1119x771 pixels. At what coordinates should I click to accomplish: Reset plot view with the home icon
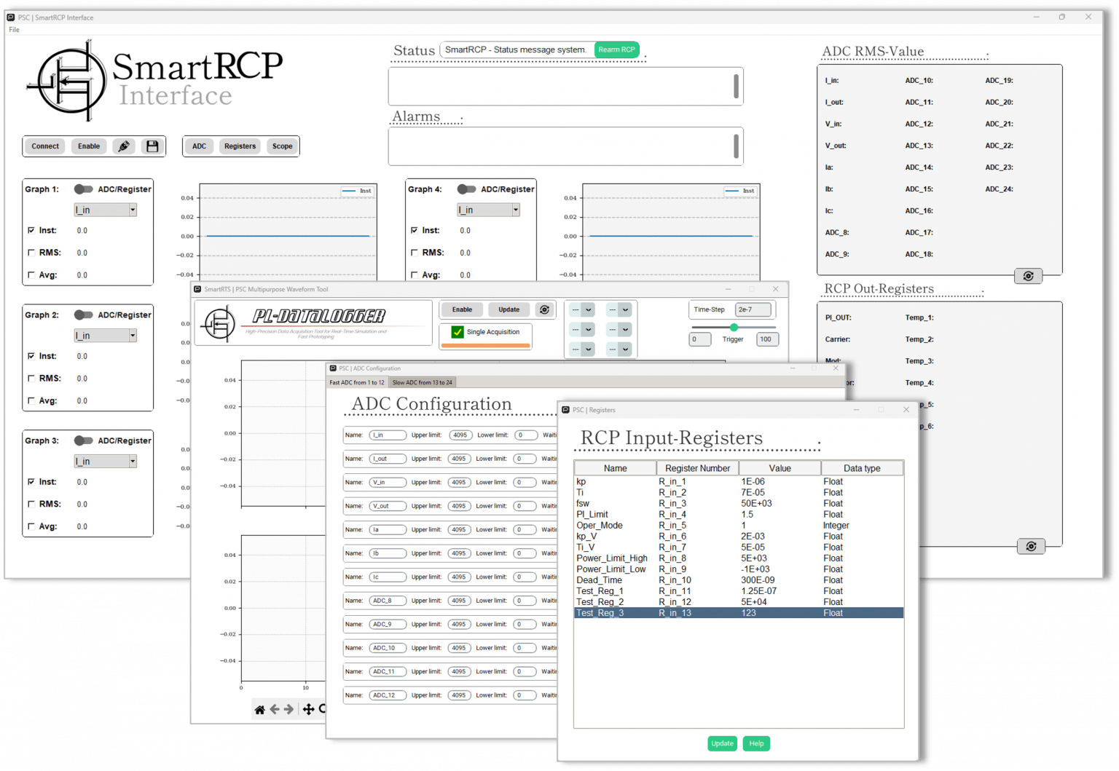259,709
